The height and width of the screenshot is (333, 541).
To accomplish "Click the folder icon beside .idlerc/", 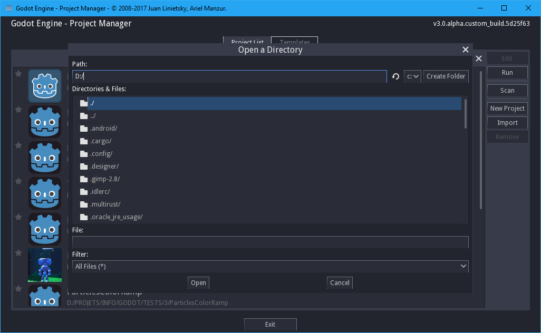I will (84, 192).
